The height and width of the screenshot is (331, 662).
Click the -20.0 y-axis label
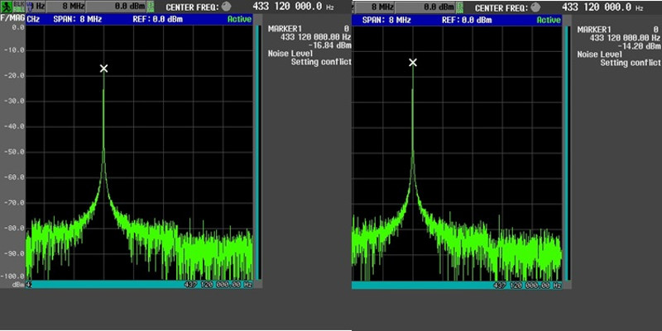[14, 76]
